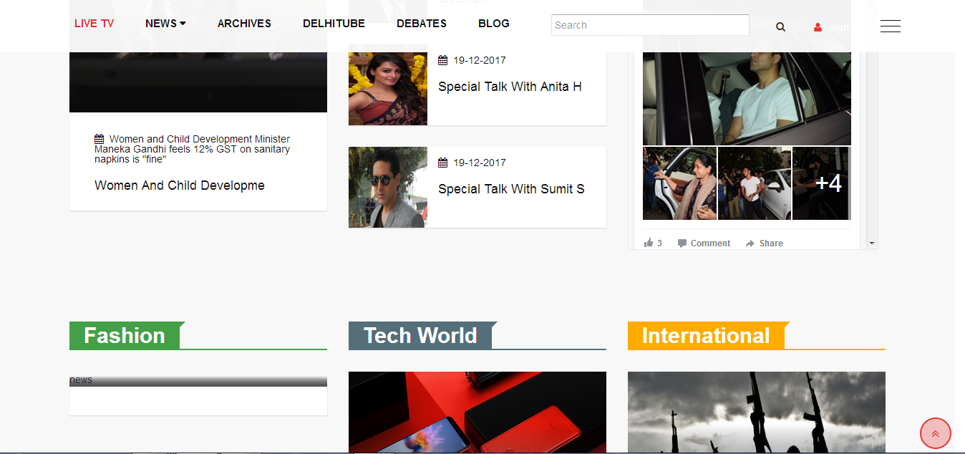Go to the ARCHIVES menu item
Image resolution: width=965 pixels, height=454 pixels.
tap(244, 24)
